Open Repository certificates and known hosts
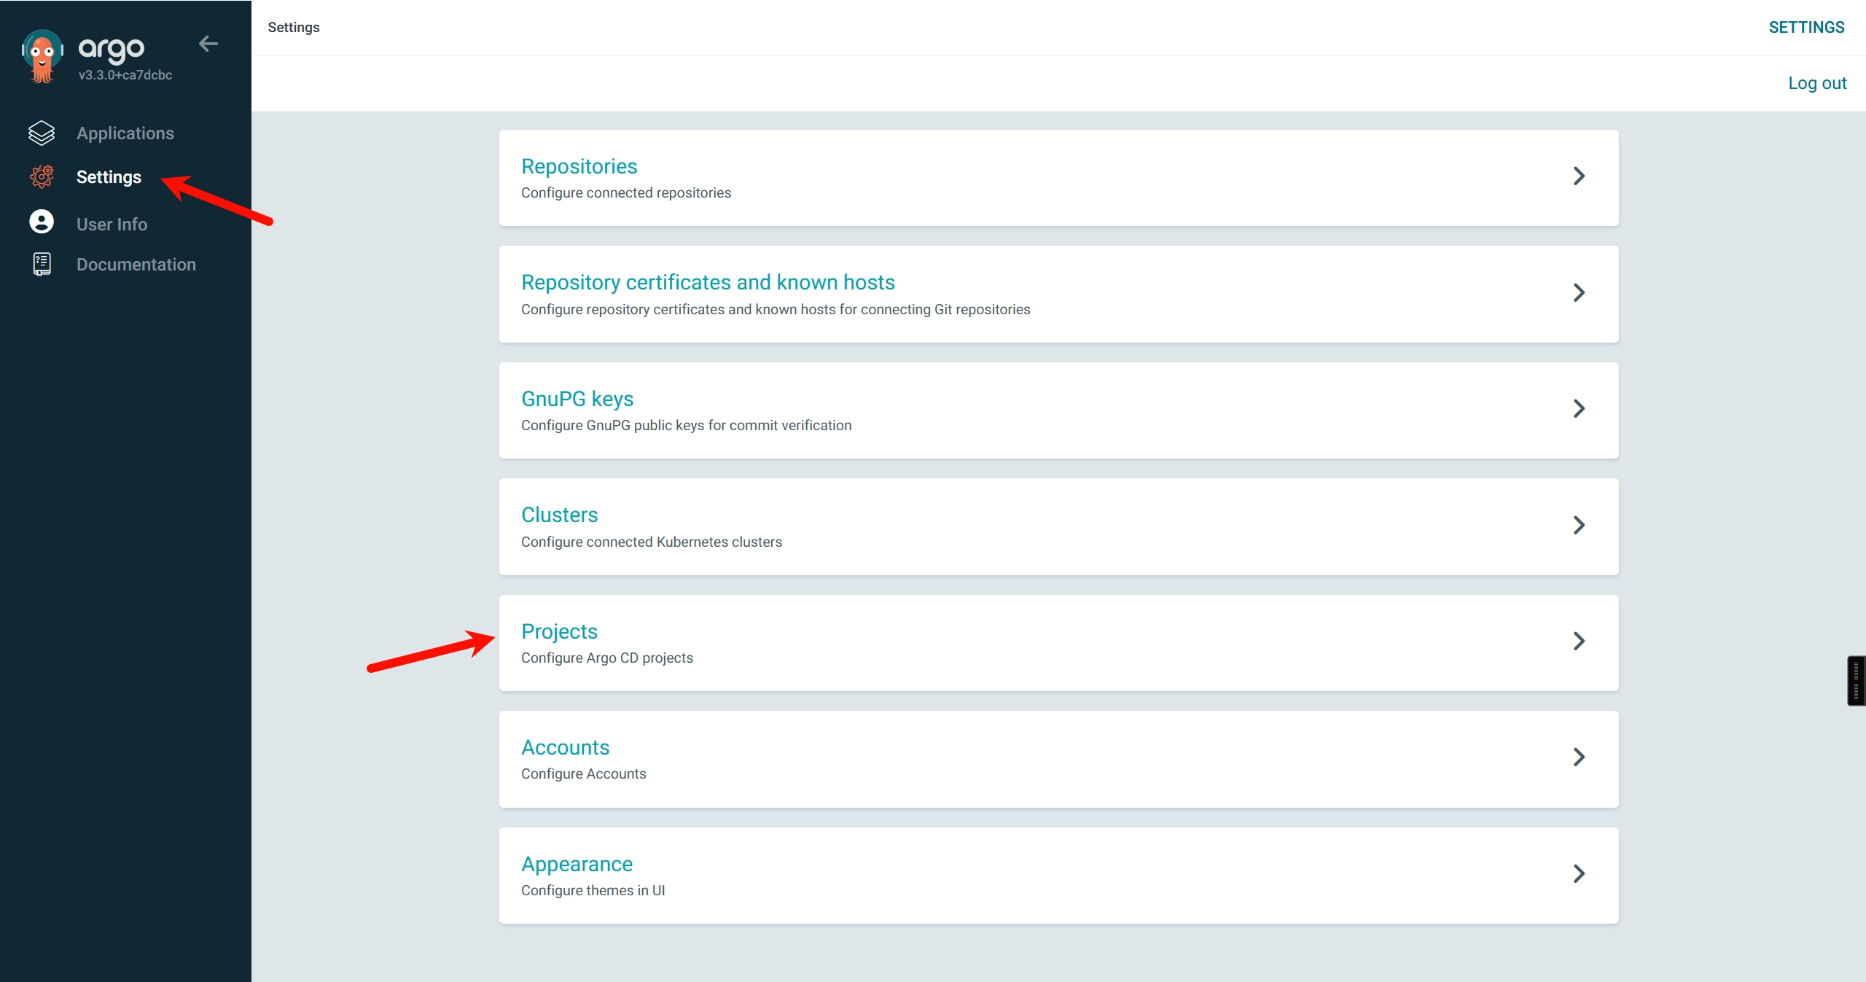 point(708,282)
